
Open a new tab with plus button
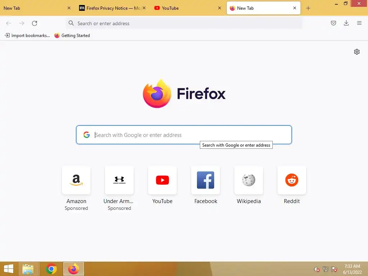pyautogui.click(x=308, y=8)
